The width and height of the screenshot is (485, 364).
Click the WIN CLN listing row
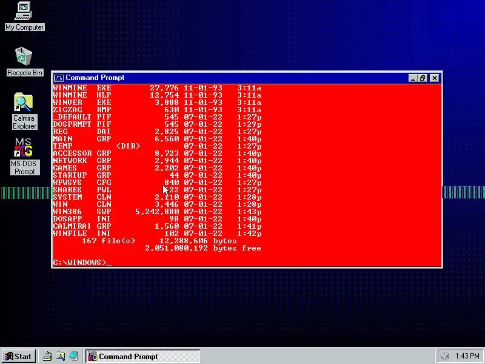point(157,204)
